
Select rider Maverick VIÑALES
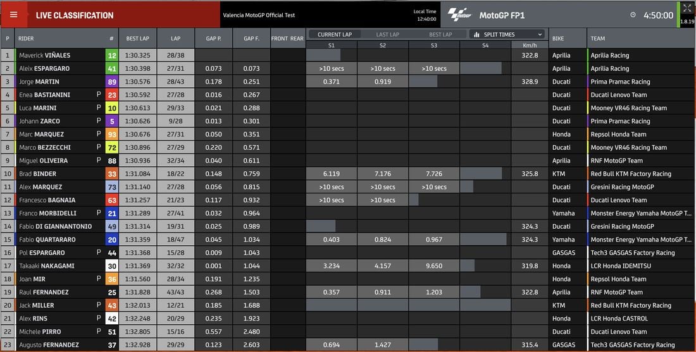pyautogui.click(x=44, y=56)
